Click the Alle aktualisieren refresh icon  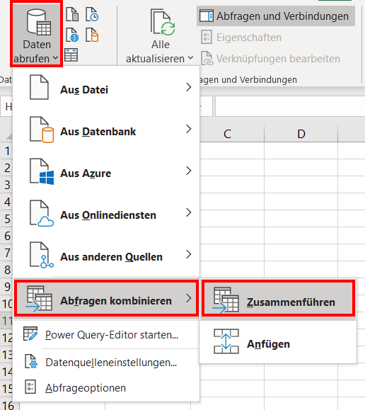point(163,22)
